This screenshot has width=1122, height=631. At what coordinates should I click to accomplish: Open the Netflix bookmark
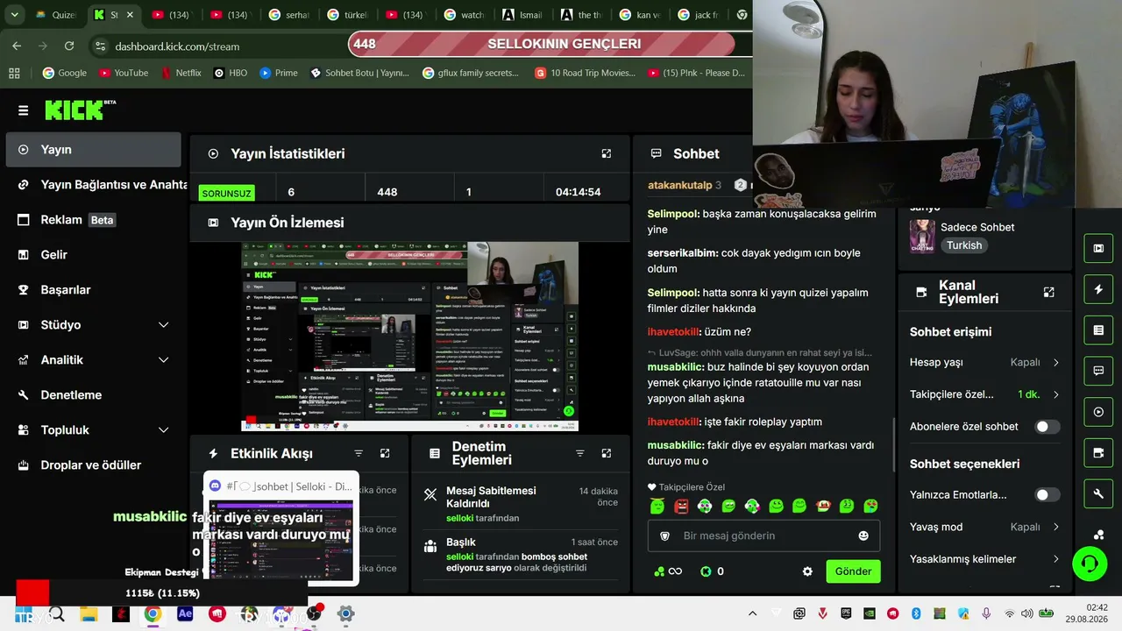[181, 73]
